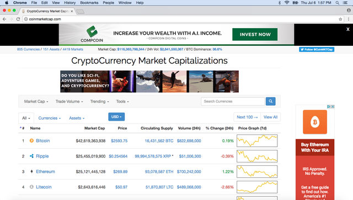353x200 pixels.
Task: Open the People menu
Action: pos(108,3)
